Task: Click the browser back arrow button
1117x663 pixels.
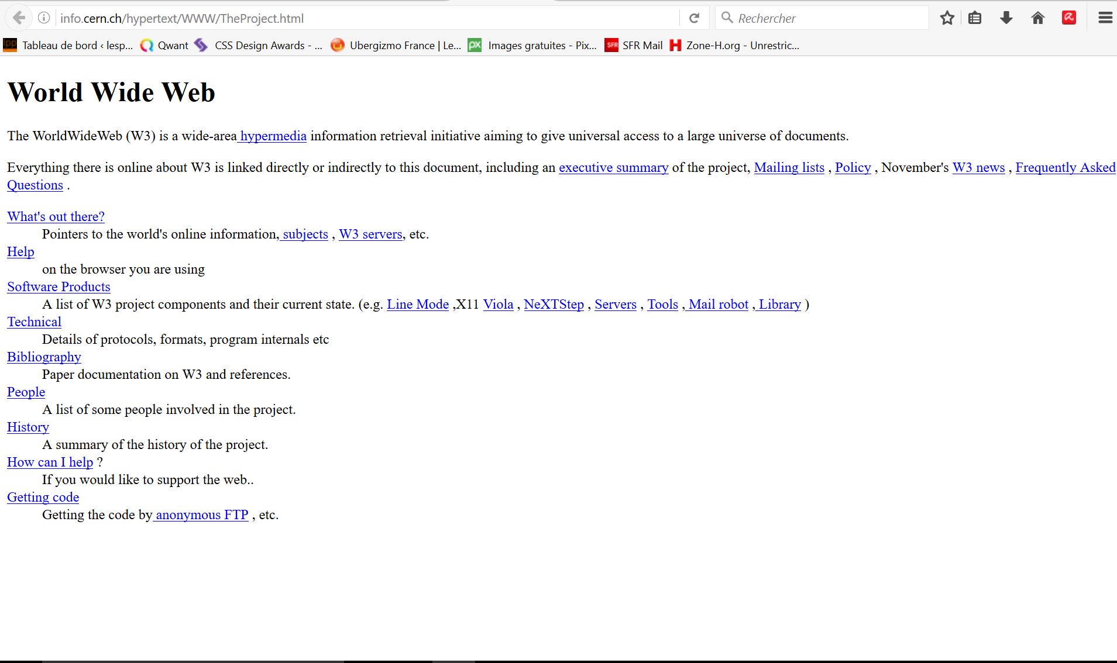Action: tap(19, 18)
